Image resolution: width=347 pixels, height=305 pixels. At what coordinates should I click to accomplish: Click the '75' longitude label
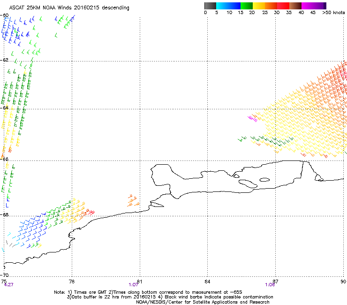point(4,281)
